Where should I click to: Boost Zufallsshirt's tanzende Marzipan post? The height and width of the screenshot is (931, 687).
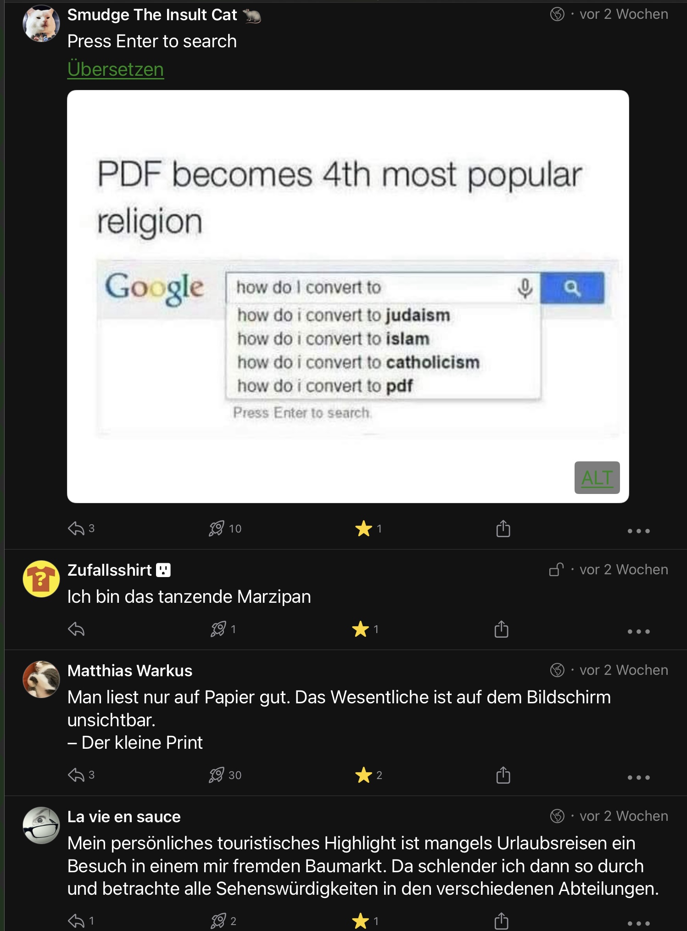point(218,629)
